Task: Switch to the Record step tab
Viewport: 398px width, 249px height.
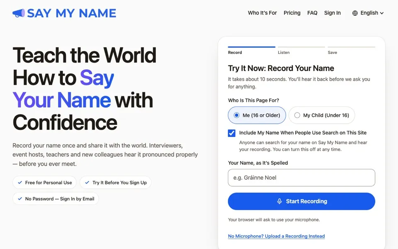Action: [251, 51]
